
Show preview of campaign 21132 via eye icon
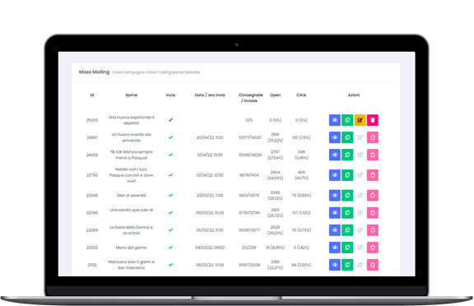pos(335,265)
